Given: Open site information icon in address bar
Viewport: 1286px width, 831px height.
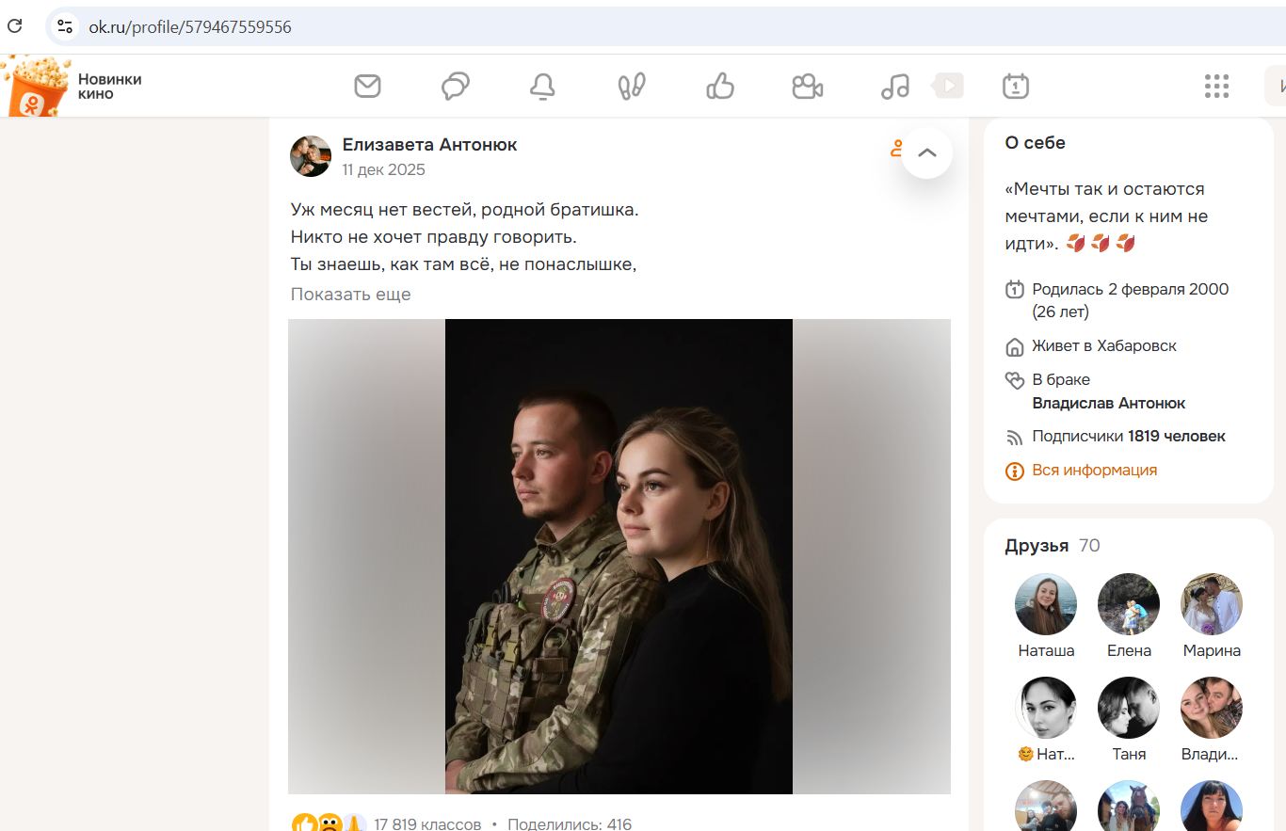Looking at the screenshot, I should (x=64, y=26).
